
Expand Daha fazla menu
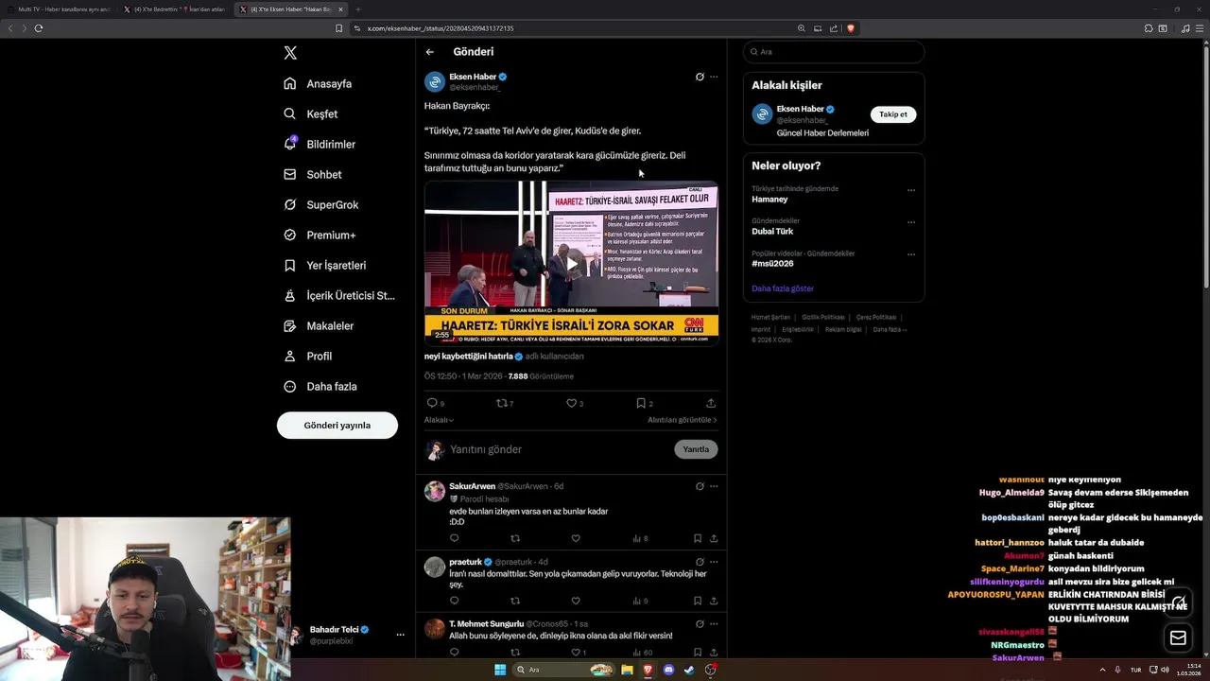(320, 386)
